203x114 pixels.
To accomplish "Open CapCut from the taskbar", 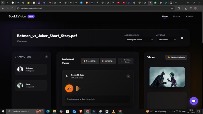I will pos(107,111).
